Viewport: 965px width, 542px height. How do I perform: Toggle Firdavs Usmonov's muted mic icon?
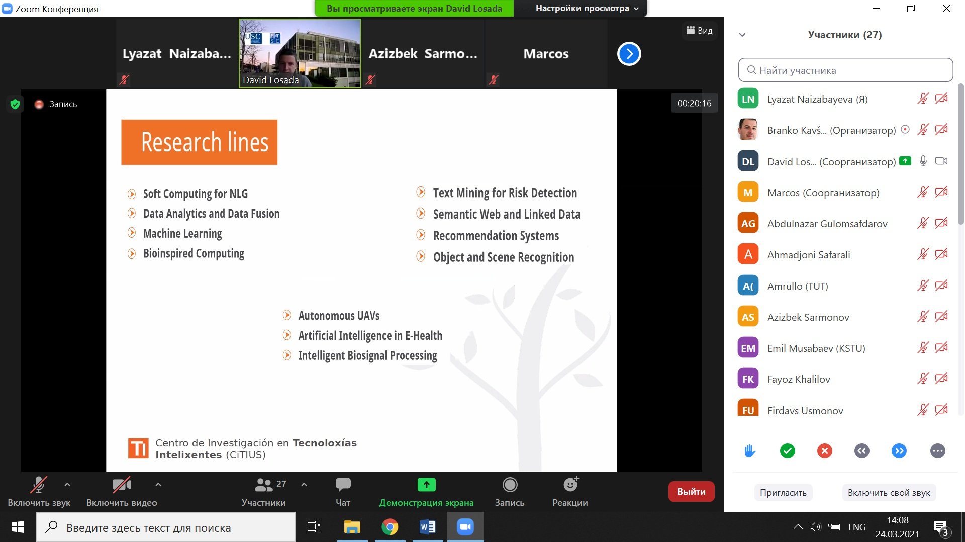(x=923, y=410)
